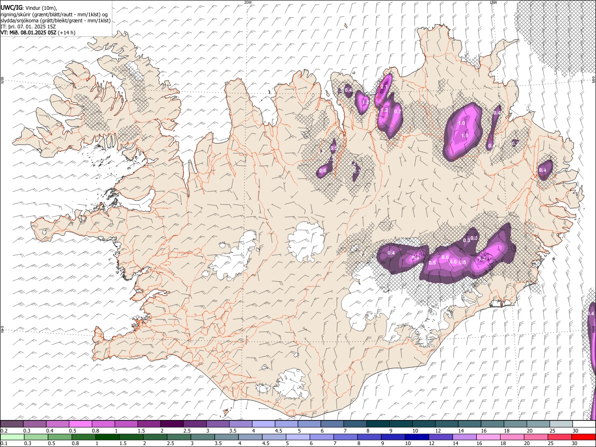Viewport: 596px width, 447px height.
Task: Pick the 0.4 swatch in purple snow legend row
Action: click(57, 424)
